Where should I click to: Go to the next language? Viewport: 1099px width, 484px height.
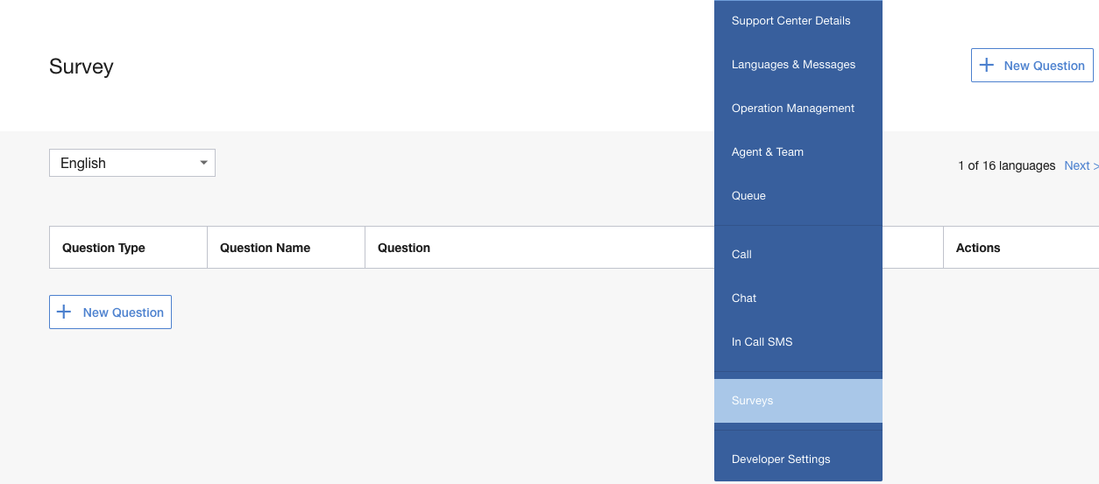click(x=1080, y=165)
